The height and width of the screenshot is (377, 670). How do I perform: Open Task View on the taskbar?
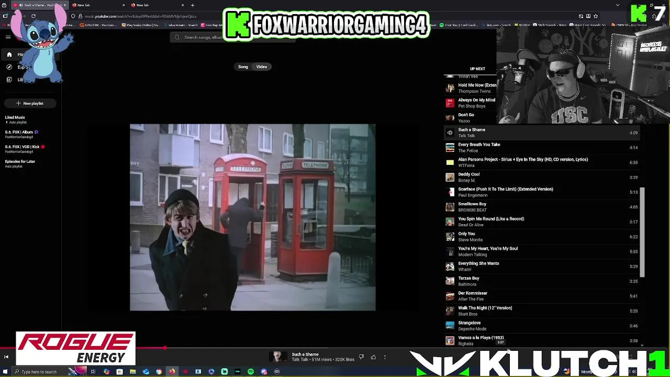click(x=93, y=372)
